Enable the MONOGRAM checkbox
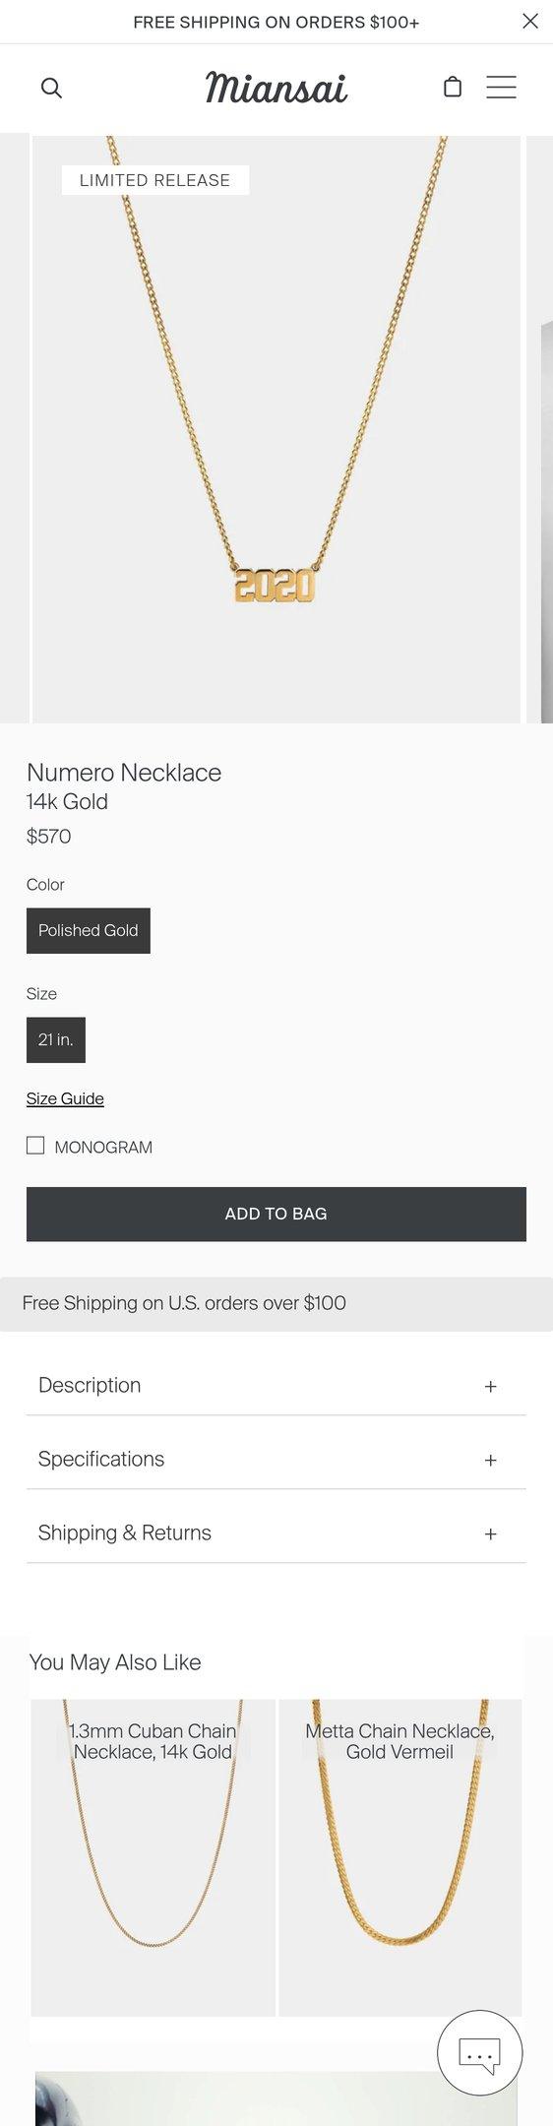Image resolution: width=553 pixels, height=2126 pixels. tap(35, 1146)
